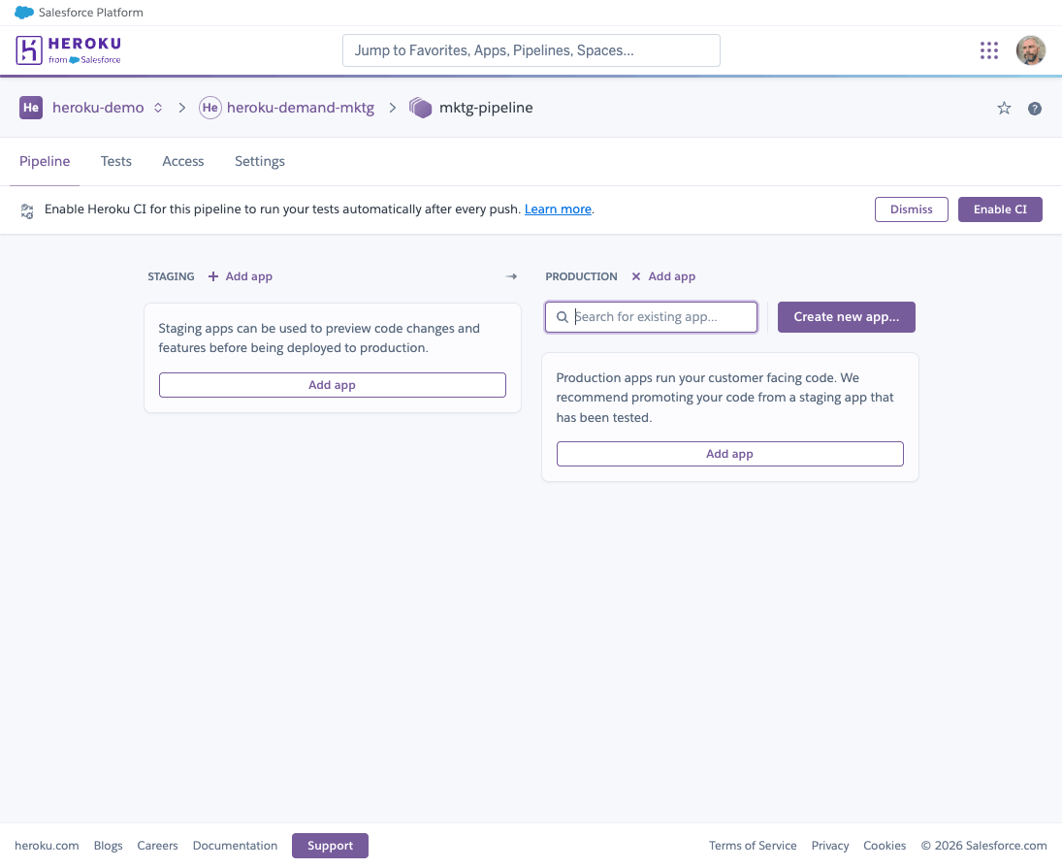Click the Salesforce cloud icon at top
Screen dimensions: 1062x868
click(x=24, y=13)
